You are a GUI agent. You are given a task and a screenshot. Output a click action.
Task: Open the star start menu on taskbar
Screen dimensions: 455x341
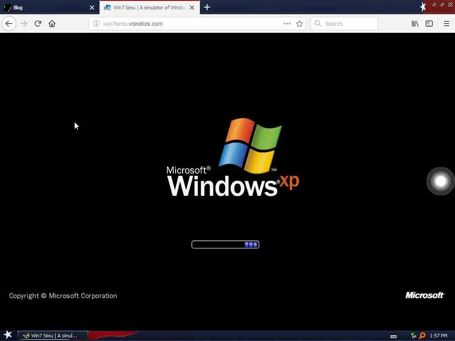[8, 335]
